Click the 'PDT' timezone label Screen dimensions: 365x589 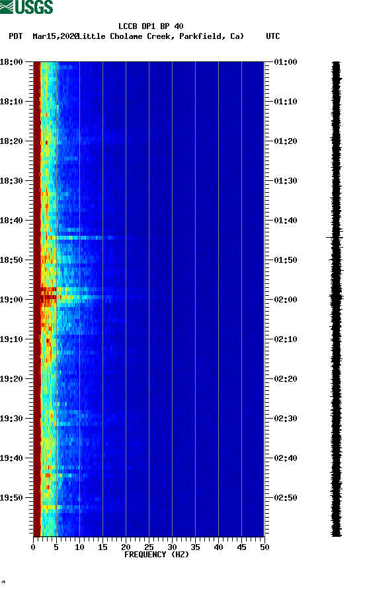16,36
